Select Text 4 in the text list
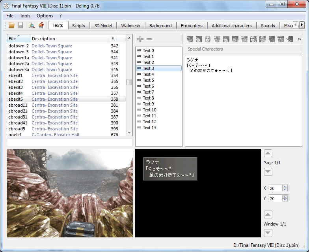The height and width of the screenshot is (252, 309). click(x=158, y=74)
